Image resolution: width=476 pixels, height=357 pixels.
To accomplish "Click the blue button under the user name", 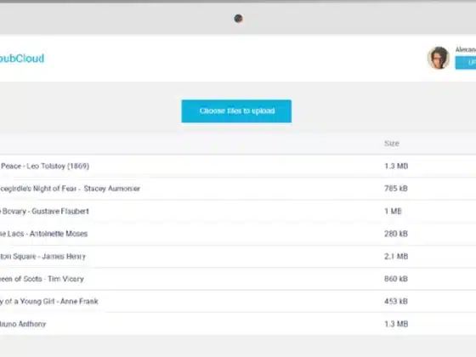I will click(x=466, y=63).
